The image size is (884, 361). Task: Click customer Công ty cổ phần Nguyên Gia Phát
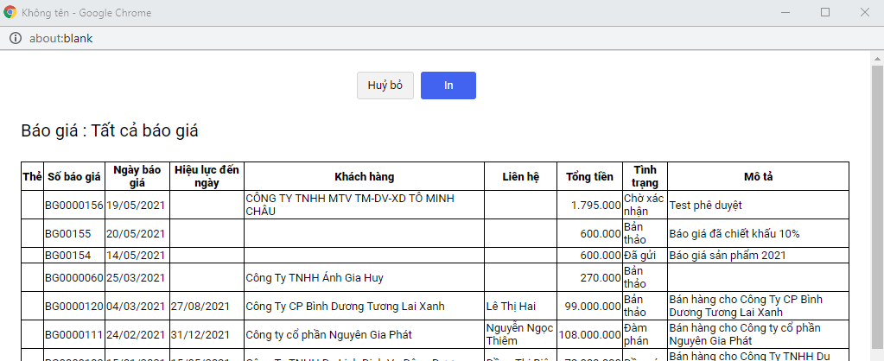click(x=328, y=334)
